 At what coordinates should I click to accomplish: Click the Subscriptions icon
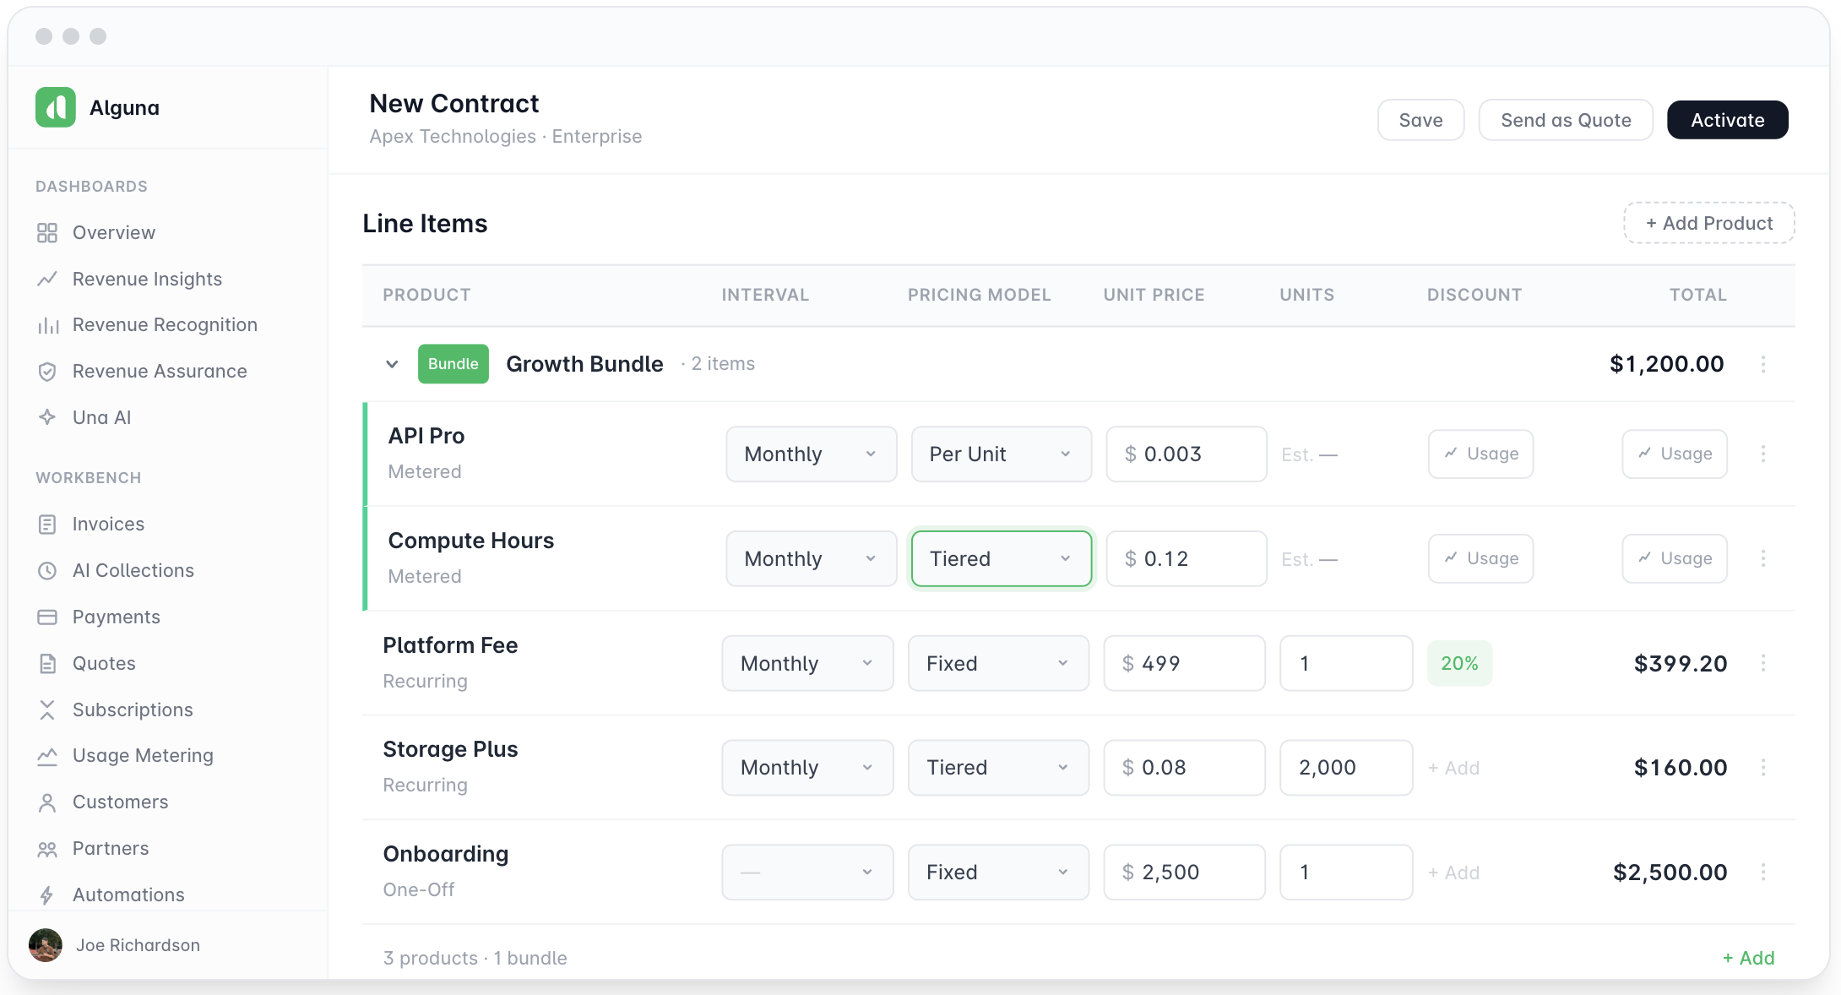[x=47, y=710]
